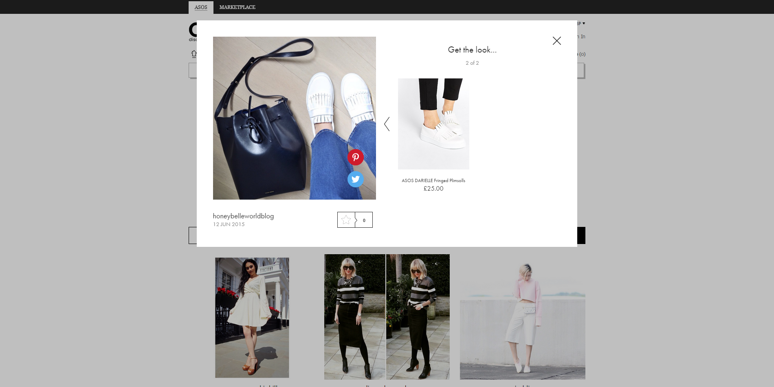Click the home icon behind the popup
This screenshot has height=387, width=774.
click(194, 54)
